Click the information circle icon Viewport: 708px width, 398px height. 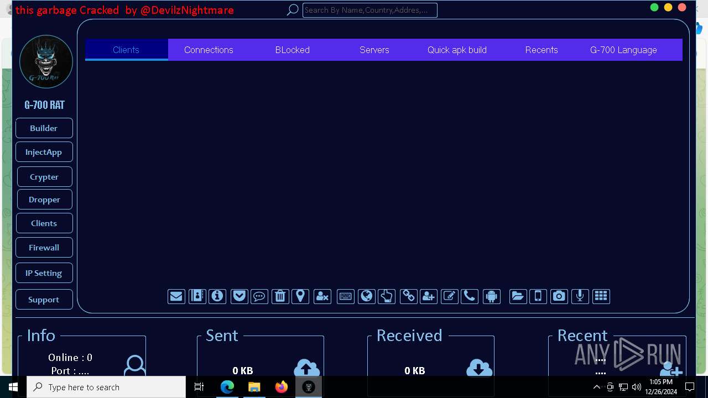pos(217,296)
